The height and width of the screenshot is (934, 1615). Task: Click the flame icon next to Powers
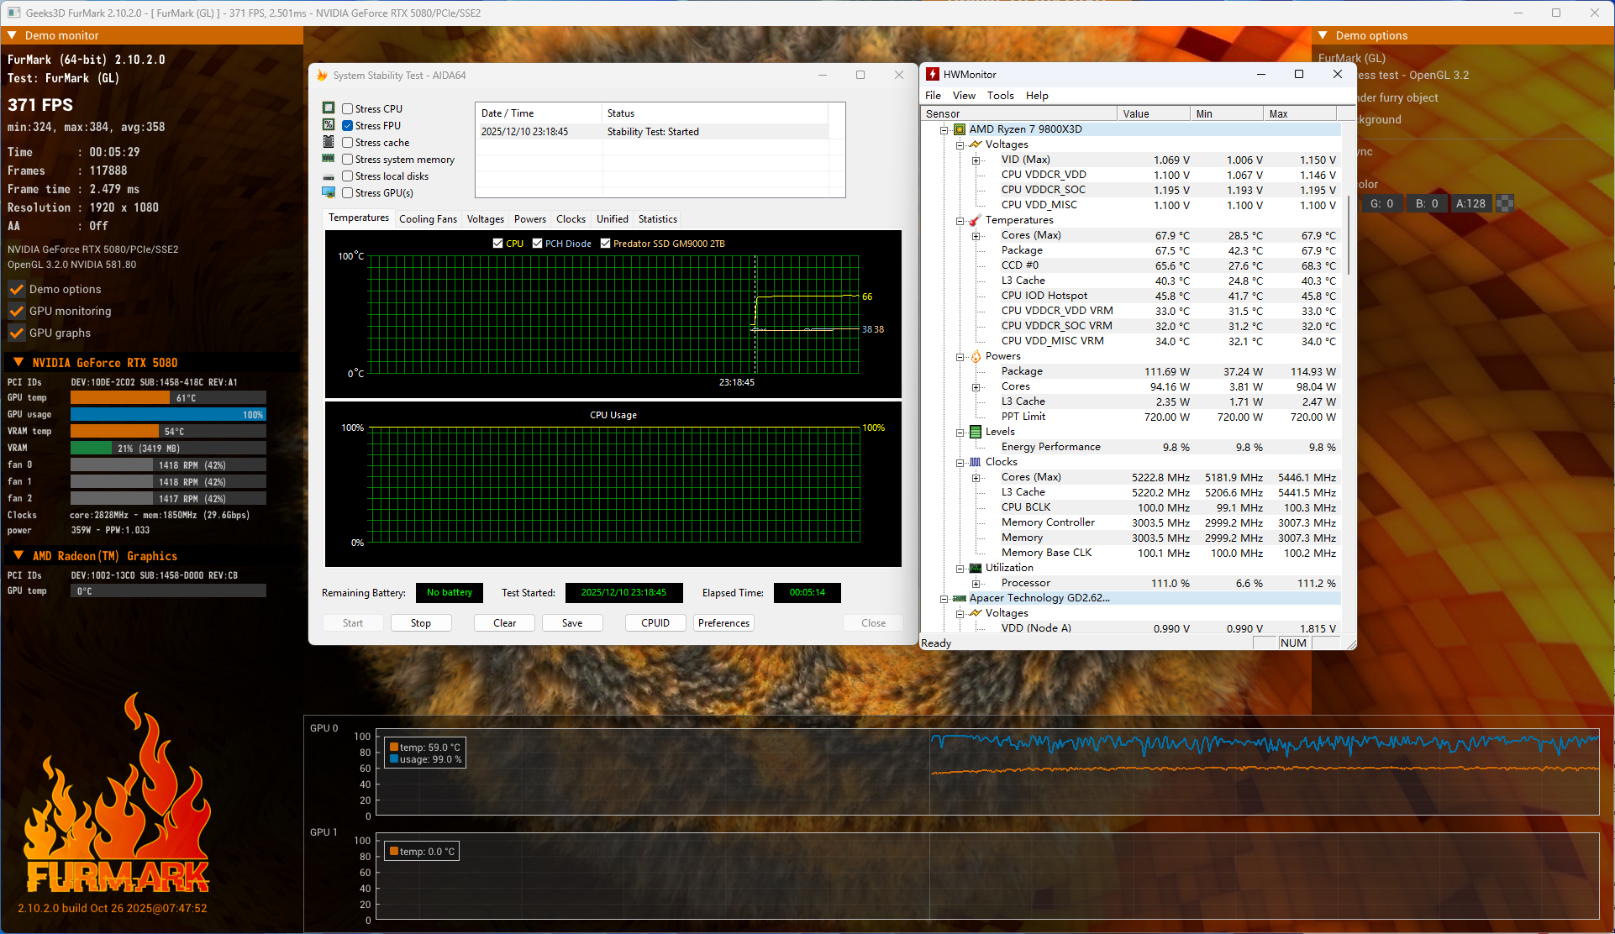pyautogui.click(x=976, y=356)
